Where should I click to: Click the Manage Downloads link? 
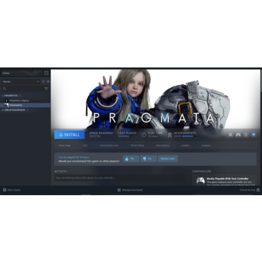[132, 190]
